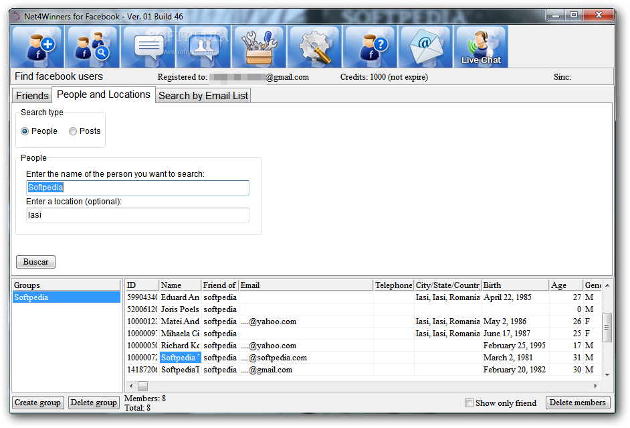Select the Matei And row name
The image size is (630, 428).
180,322
